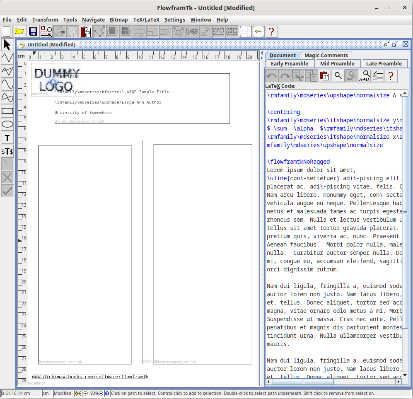Save the document using the floppy disk icon
The image size is (413, 399).
click(33, 31)
